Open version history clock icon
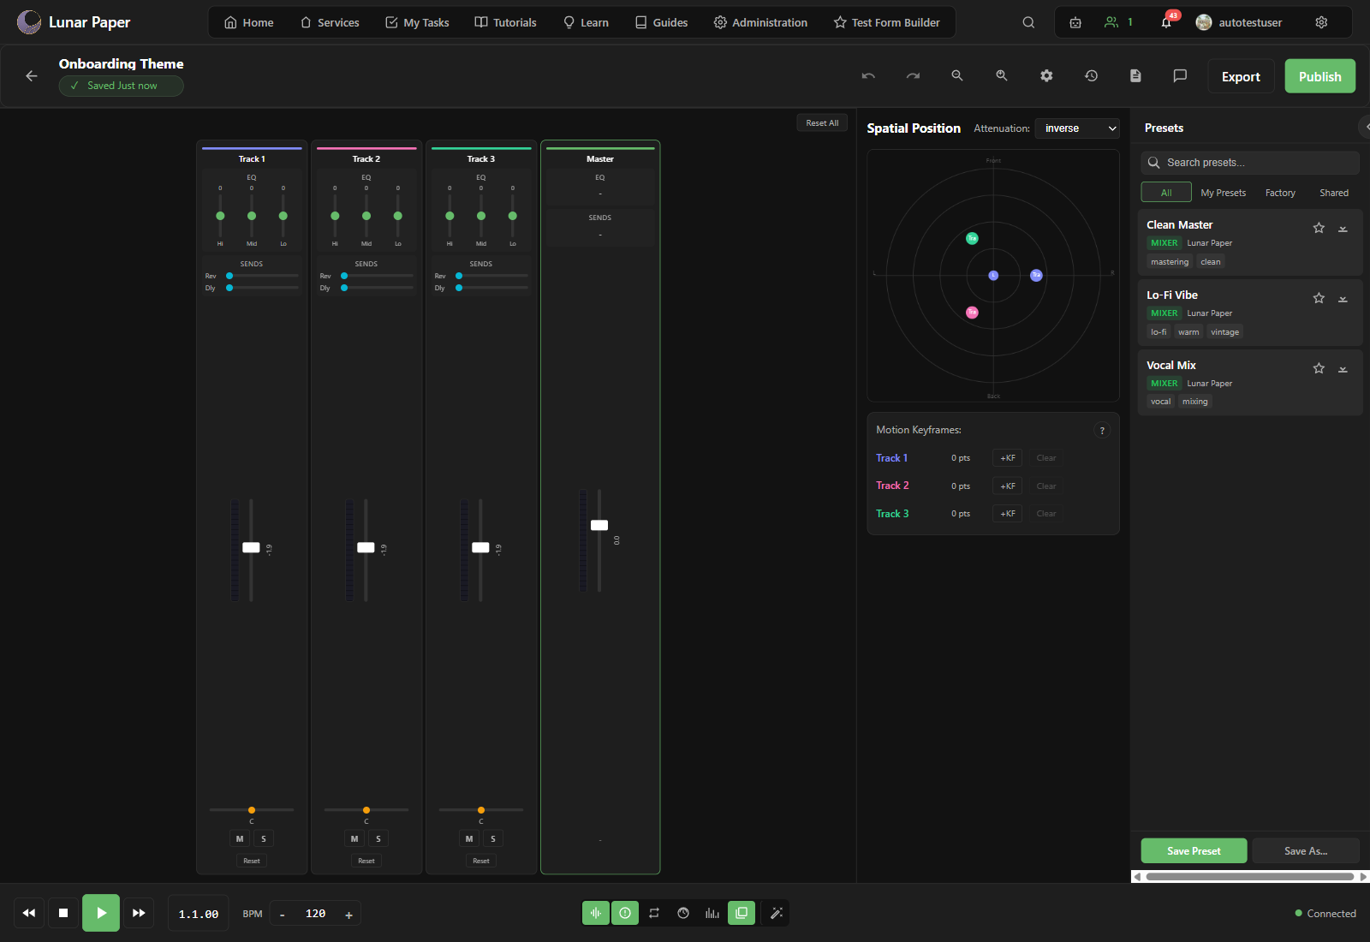1370x942 pixels. pos(1091,76)
